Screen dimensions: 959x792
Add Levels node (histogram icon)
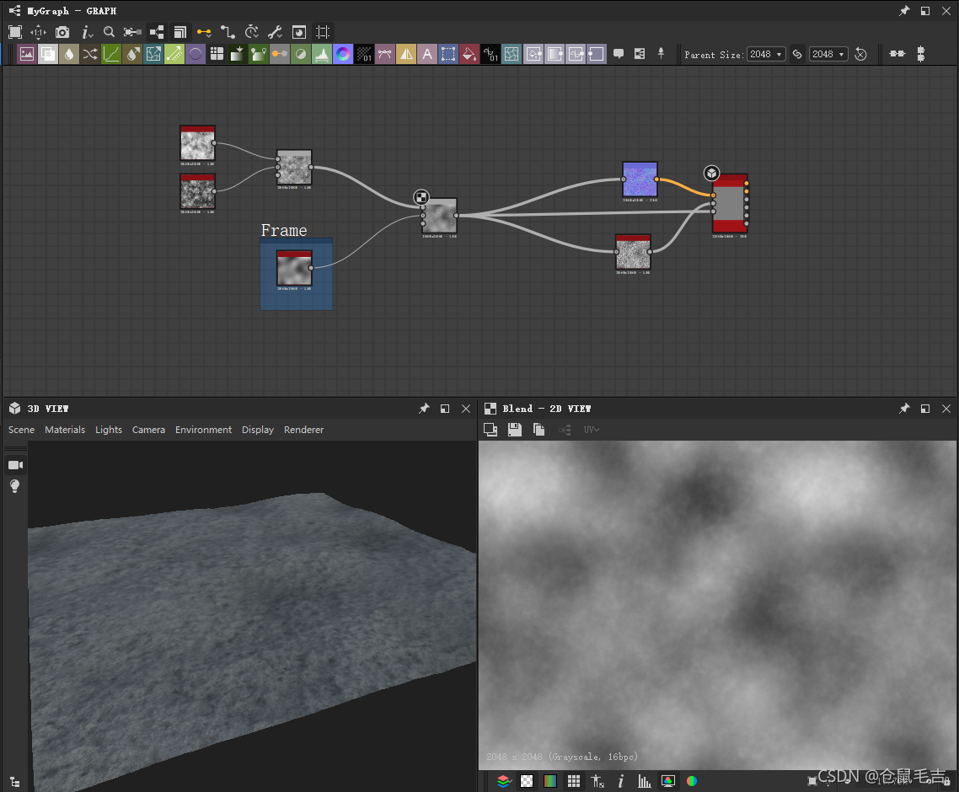coord(322,54)
